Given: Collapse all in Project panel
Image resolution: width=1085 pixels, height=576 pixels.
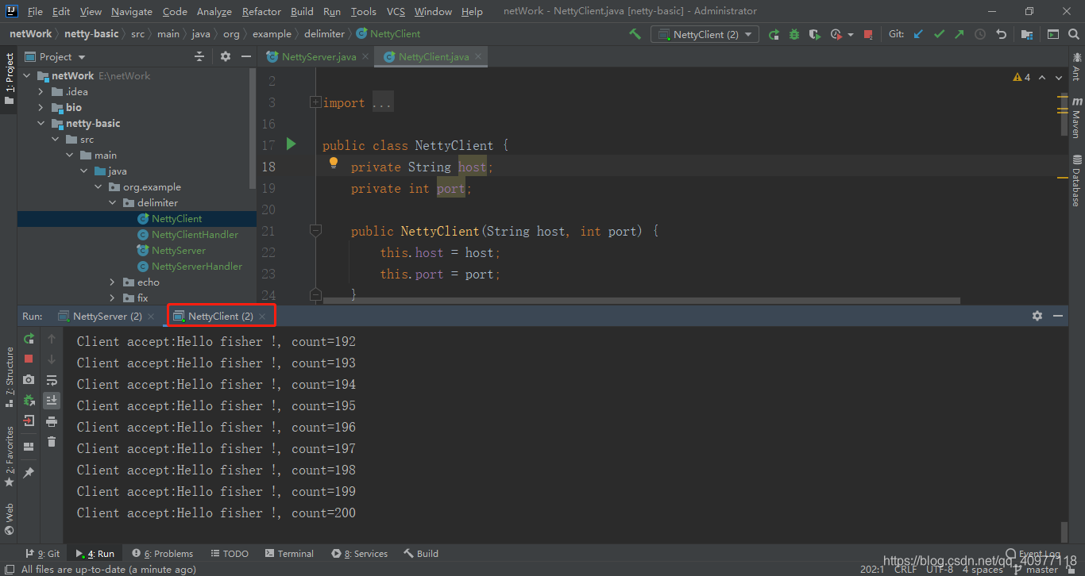Looking at the screenshot, I should pos(200,56).
